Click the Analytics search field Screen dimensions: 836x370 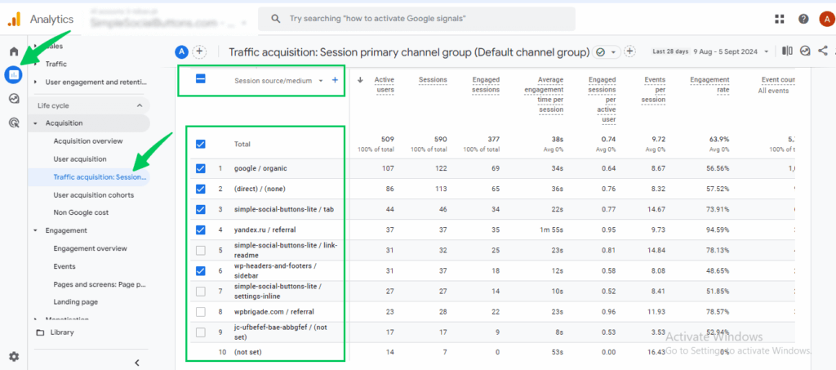click(x=416, y=19)
